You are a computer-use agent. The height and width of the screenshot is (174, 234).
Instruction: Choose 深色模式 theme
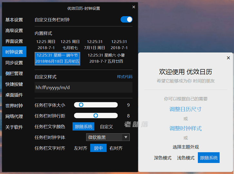(163, 158)
